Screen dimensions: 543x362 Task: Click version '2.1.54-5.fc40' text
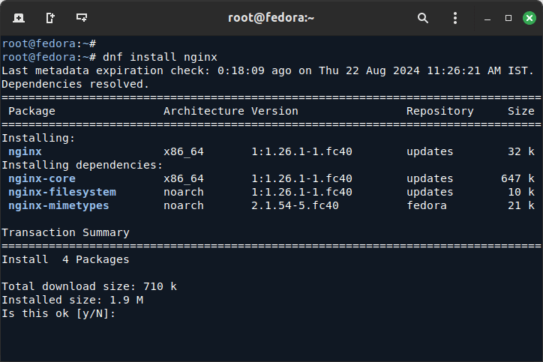tap(295, 205)
